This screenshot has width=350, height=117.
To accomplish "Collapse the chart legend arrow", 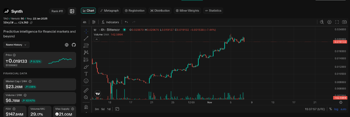I will click(x=96, y=39).
